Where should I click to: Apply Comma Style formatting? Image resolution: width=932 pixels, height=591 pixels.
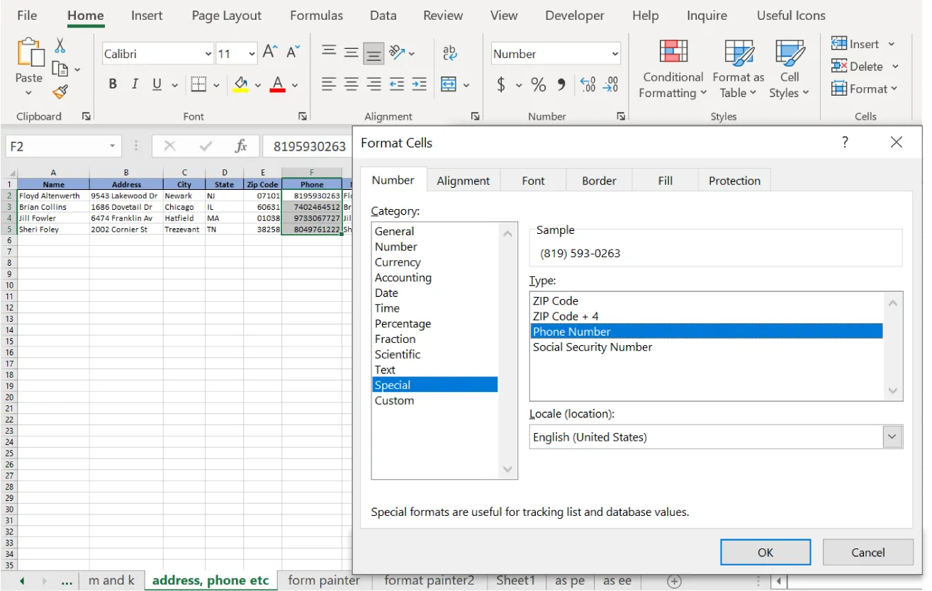pyautogui.click(x=562, y=84)
